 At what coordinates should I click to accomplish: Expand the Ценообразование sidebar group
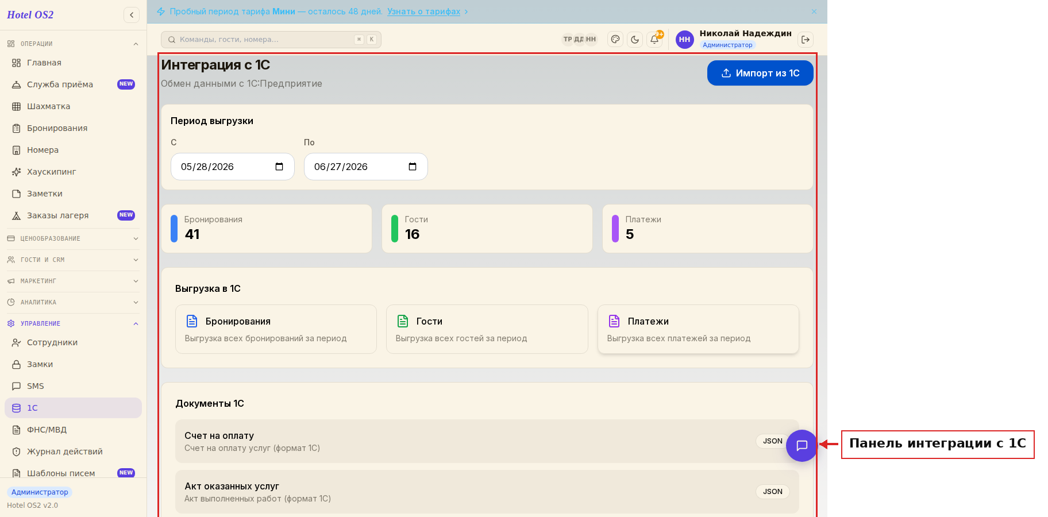(74, 238)
